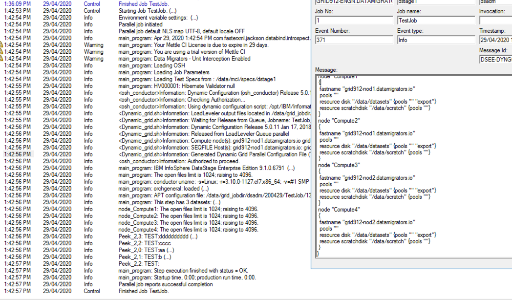Click the Event Number field showing 371
Viewport: 512px width, 300px height.
(x=354, y=40)
